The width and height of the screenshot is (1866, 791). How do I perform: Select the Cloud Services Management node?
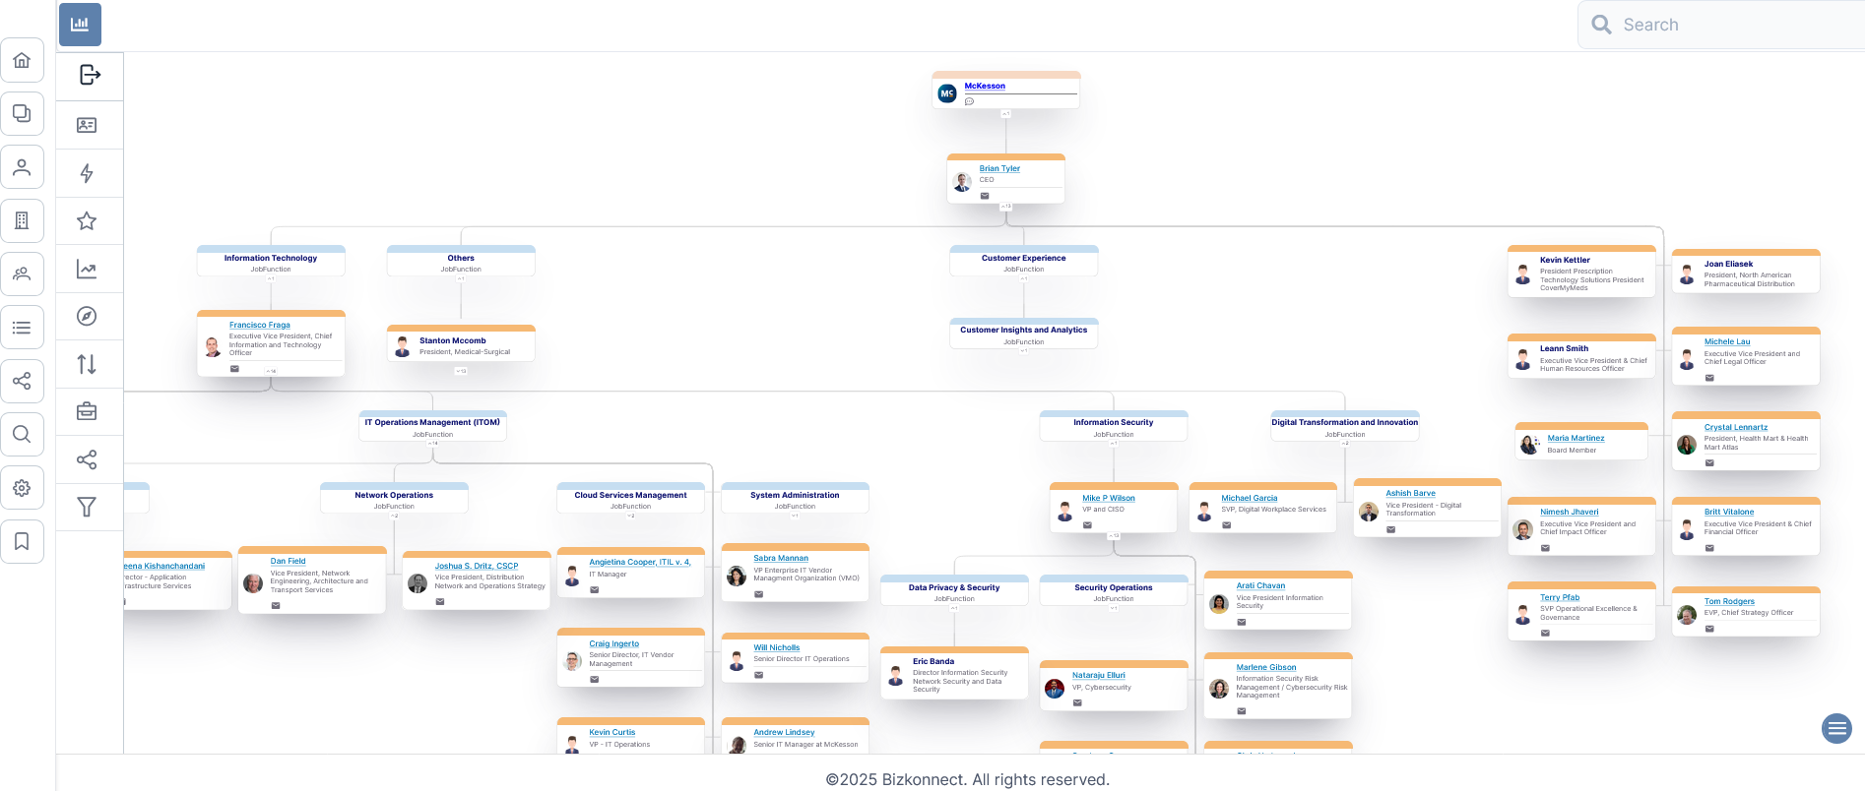click(630, 498)
